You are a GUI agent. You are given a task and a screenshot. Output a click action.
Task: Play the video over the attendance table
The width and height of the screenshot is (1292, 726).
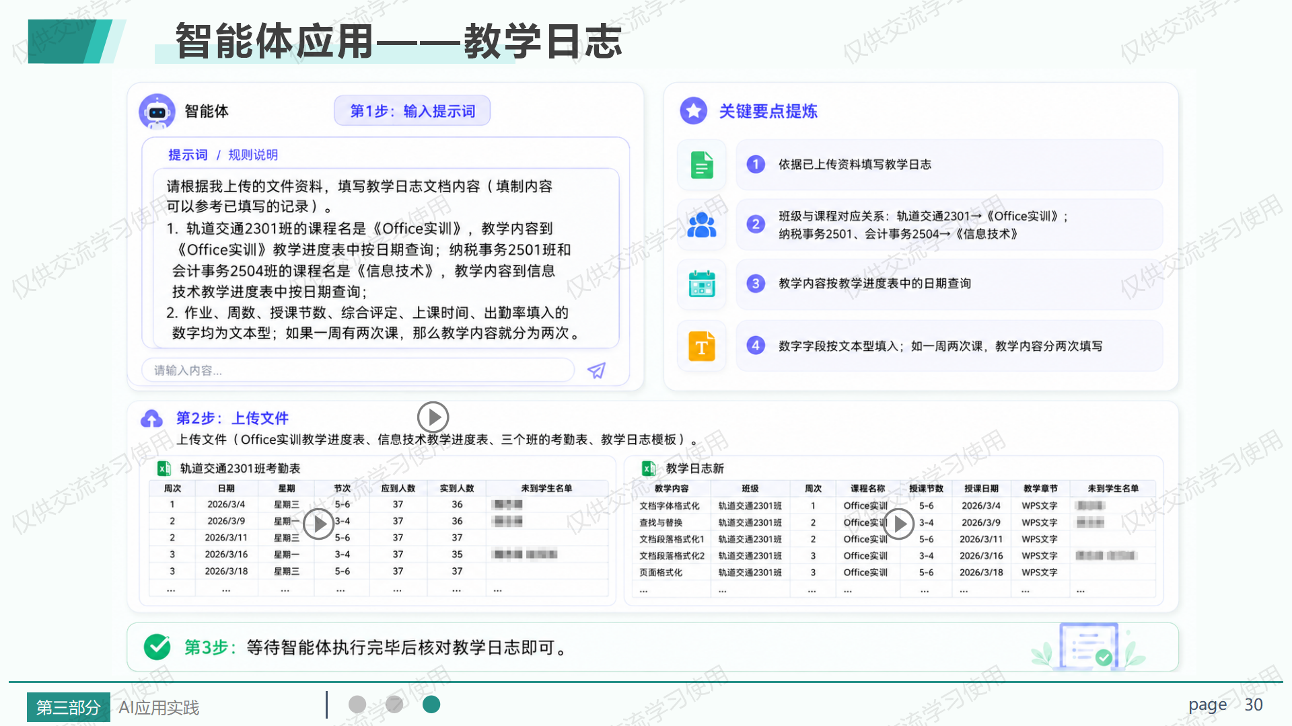pyautogui.click(x=319, y=524)
